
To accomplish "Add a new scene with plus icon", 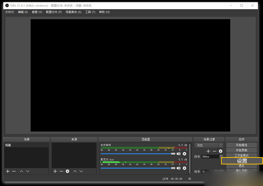I will pos(8,171).
